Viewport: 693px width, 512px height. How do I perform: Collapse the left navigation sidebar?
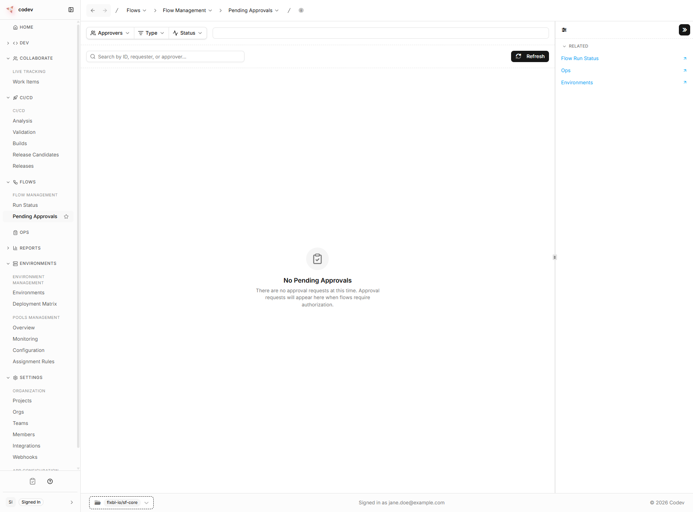[71, 10]
